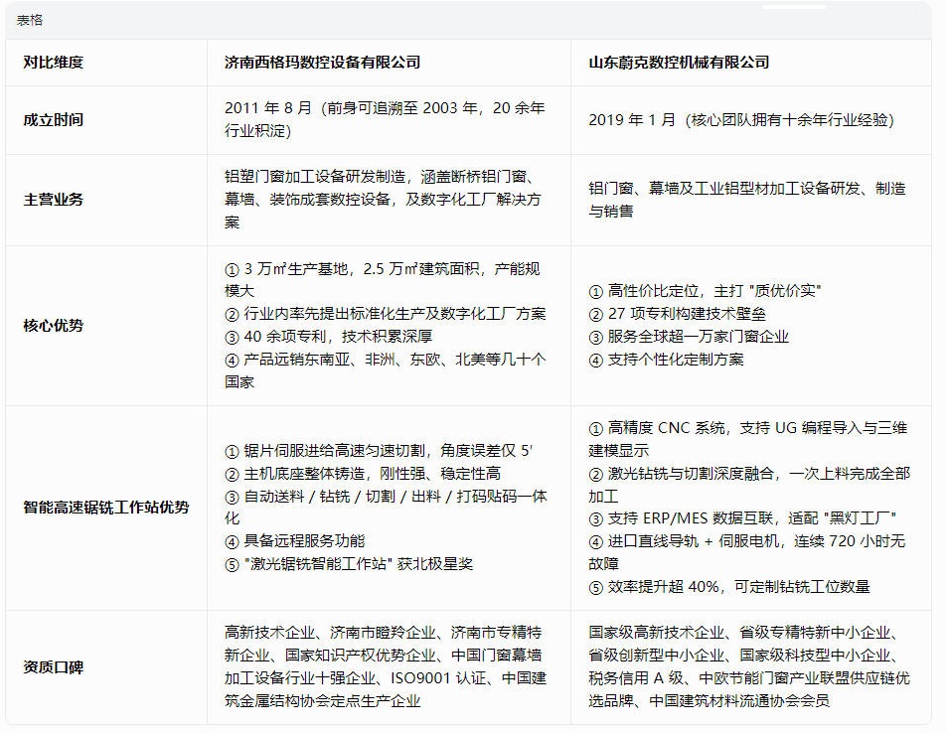Select header 山东蔚克数控机械有限公司

click(x=679, y=63)
